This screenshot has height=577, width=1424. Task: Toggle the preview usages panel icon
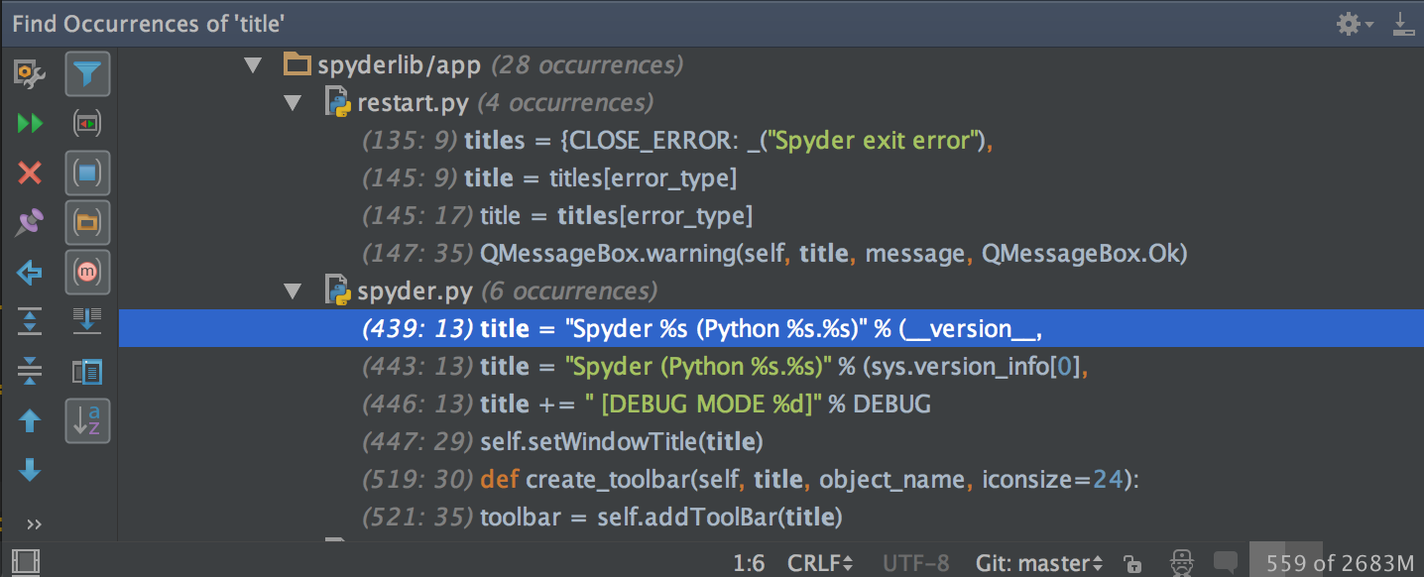(x=87, y=372)
